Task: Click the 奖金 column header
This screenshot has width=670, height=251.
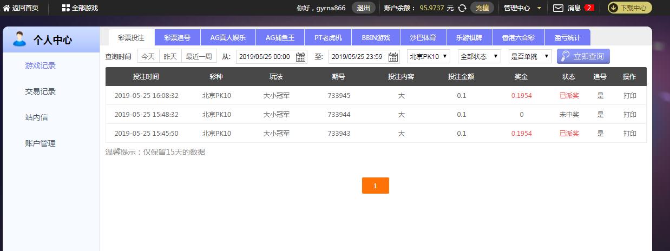Action: point(521,77)
